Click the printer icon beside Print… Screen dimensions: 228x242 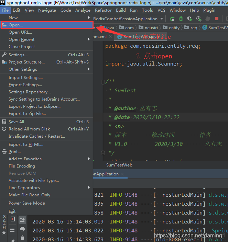[4, 152]
